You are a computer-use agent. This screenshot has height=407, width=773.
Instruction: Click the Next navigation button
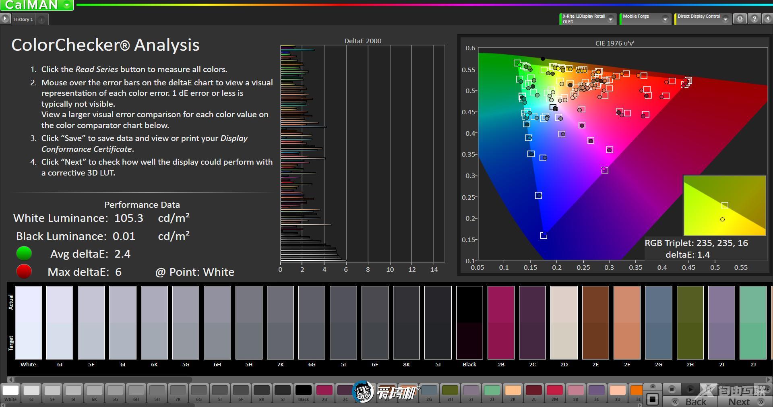pyautogui.click(x=745, y=402)
